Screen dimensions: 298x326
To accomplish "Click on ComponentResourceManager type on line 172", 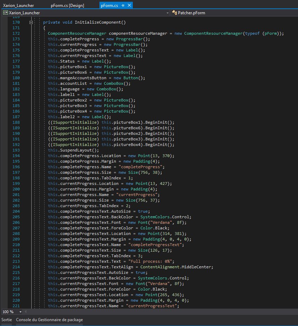I will (x=77, y=33).
